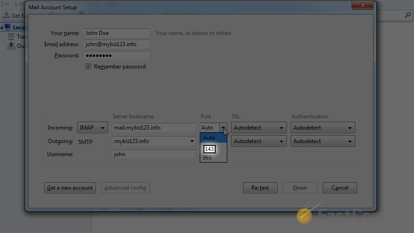Image resolution: width=414 pixels, height=233 pixels.
Task: Click the Get Mail download icon
Action: 7,15
